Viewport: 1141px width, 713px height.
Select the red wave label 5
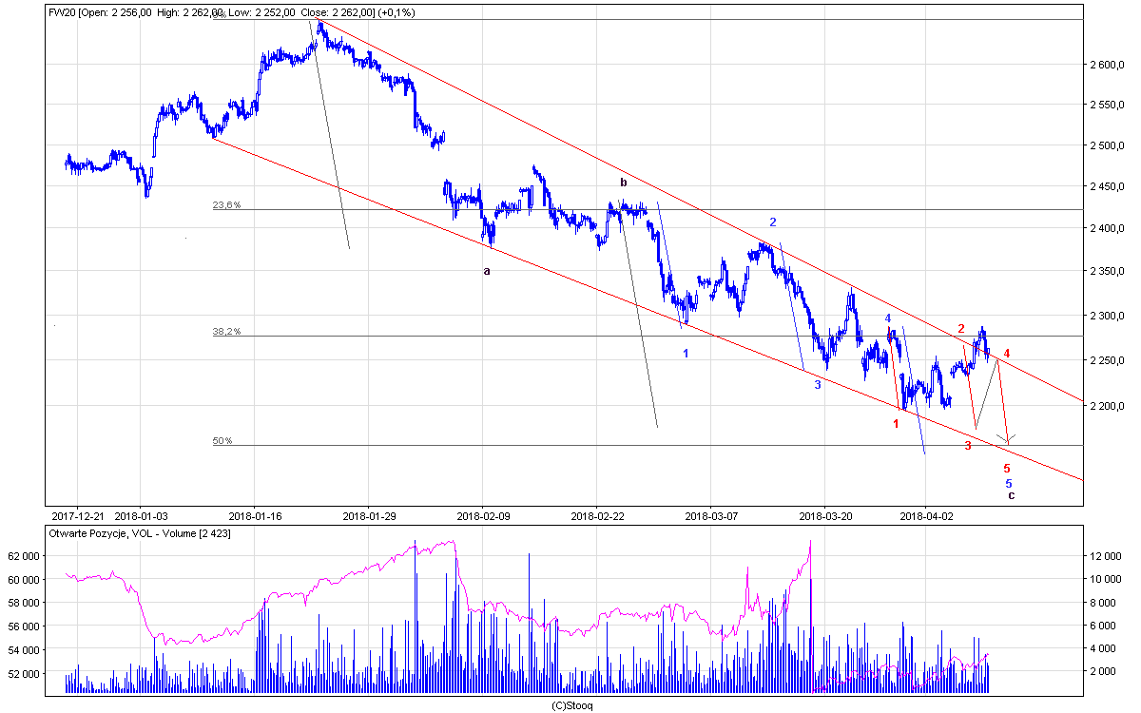pyautogui.click(x=1007, y=469)
